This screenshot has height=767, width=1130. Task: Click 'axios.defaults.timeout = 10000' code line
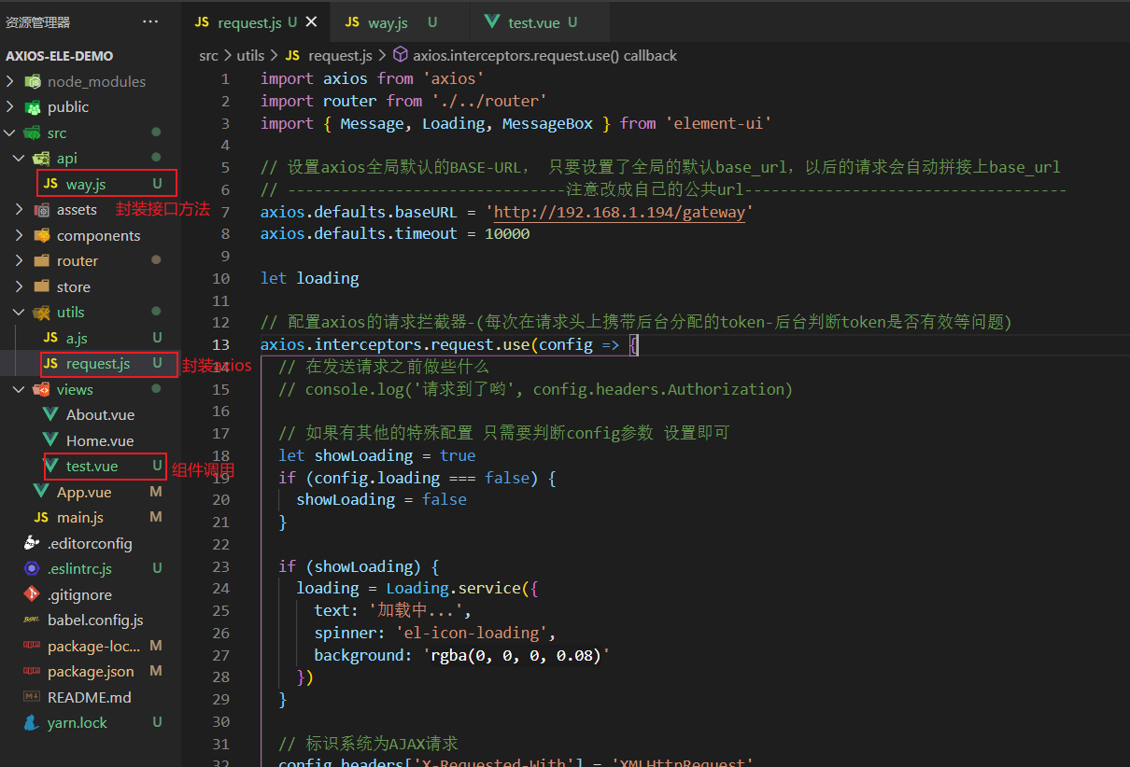(x=395, y=234)
